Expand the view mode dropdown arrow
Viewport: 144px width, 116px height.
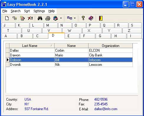[x=75, y=18]
